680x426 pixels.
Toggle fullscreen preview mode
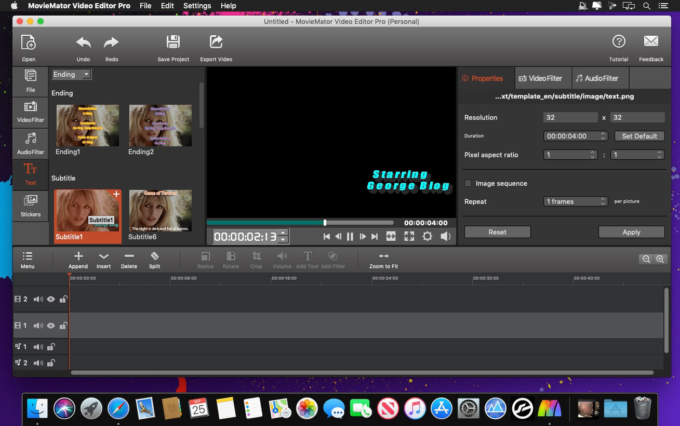pos(409,237)
